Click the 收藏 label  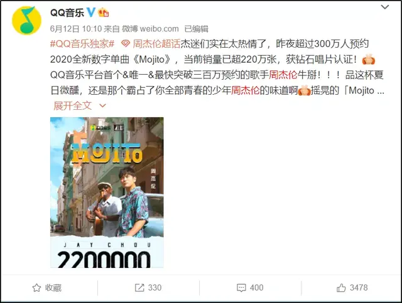pos(53,288)
